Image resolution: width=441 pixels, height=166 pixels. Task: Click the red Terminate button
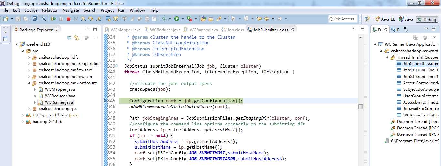pos(68,19)
